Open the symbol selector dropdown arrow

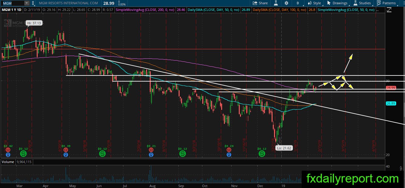coord(27,3)
